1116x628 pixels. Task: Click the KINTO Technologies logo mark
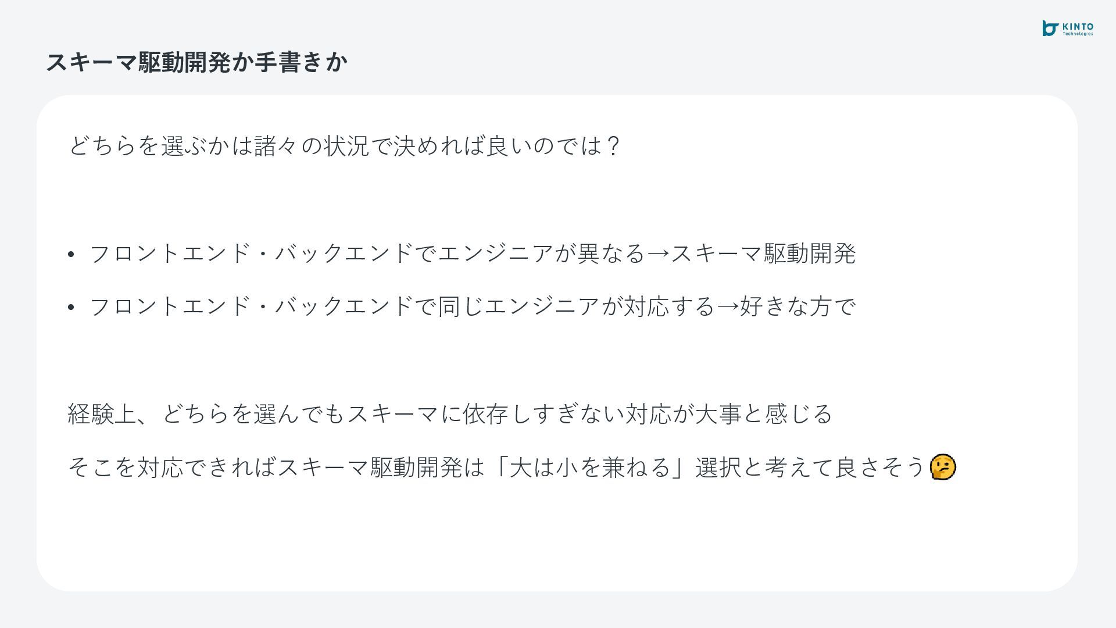(1050, 28)
